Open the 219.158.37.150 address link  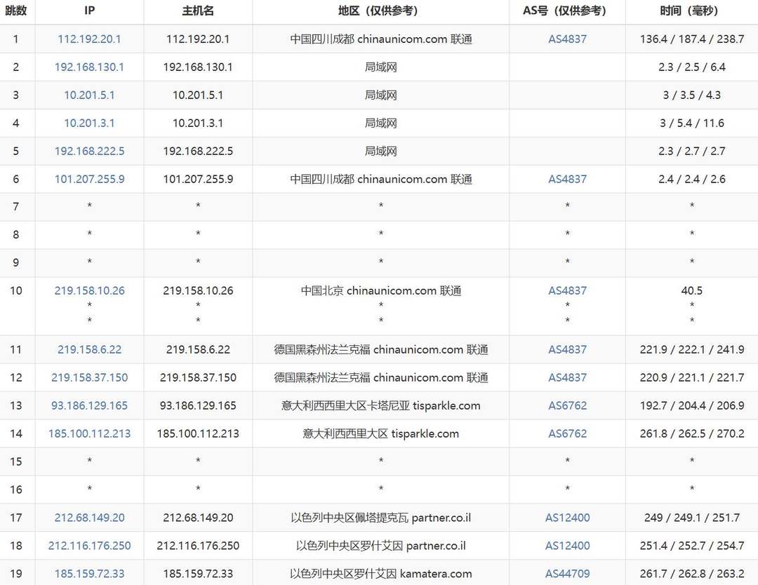(x=89, y=377)
